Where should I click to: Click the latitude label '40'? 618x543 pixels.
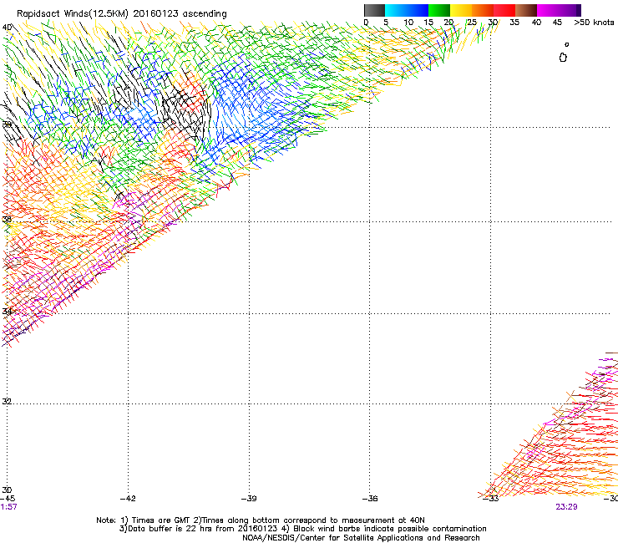point(7,28)
